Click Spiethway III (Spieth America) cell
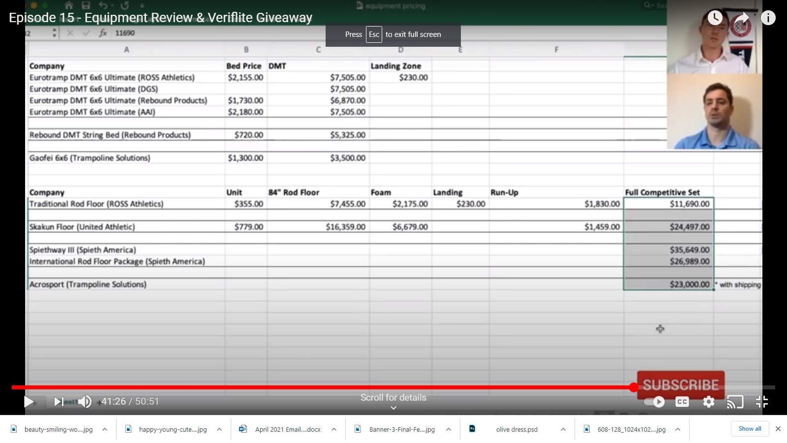 click(x=126, y=250)
